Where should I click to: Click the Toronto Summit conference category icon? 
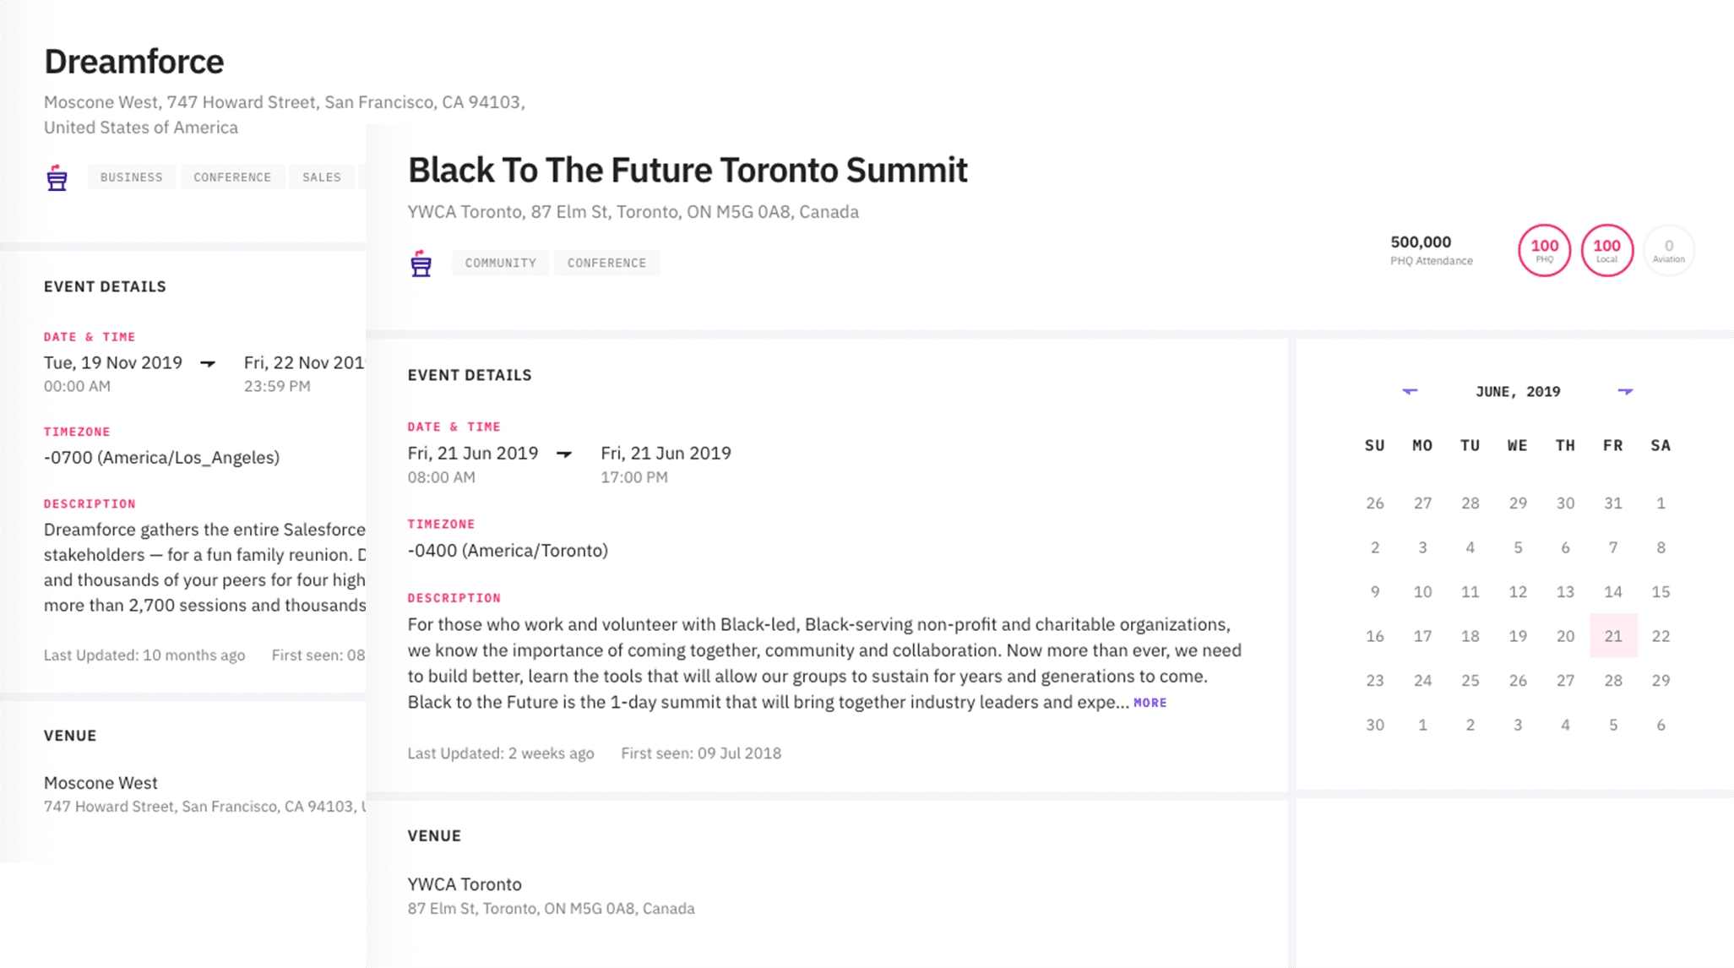coord(421,264)
